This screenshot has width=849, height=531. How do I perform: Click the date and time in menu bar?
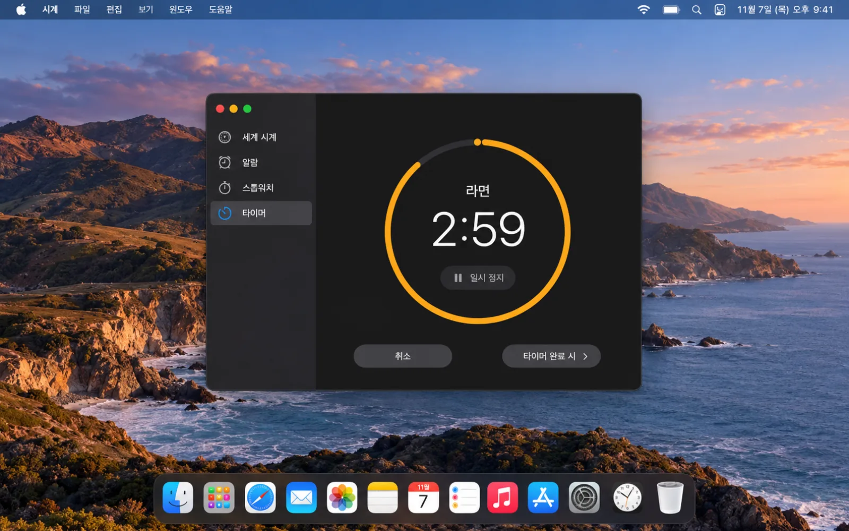pyautogui.click(x=785, y=10)
